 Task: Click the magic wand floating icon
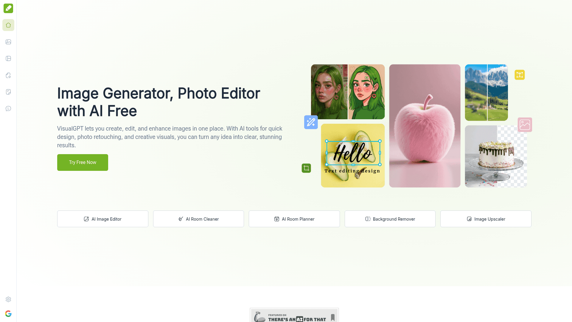click(x=311, y=122)
